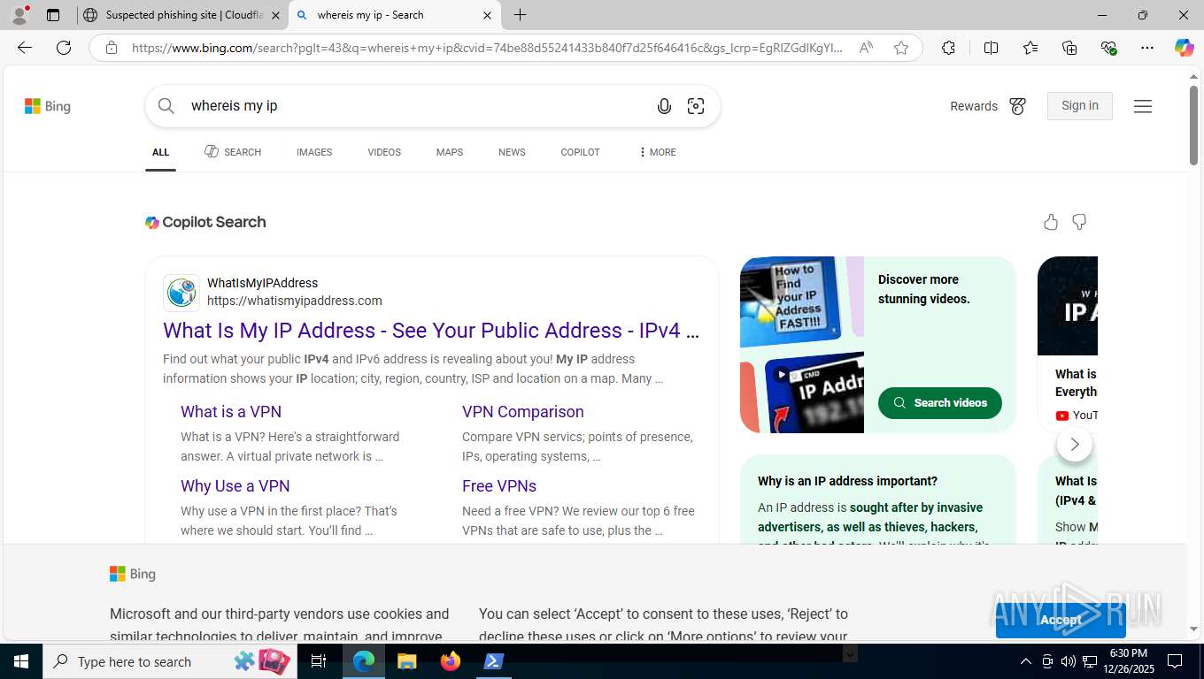The width and height of the screenshot is (1204, 679).
Task: Open the CMD IP Address video thumbnail
Action: [814, 393]
